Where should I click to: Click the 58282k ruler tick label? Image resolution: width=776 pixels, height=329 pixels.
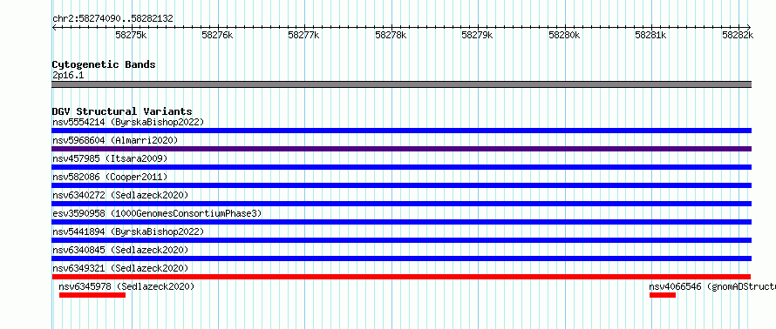(x=738, y=35)
